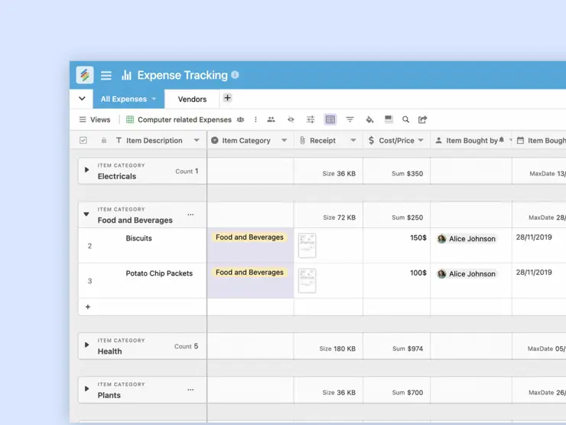Open the customize fields sliders icon
Screen dimensions: 566x425
[311, 119]
